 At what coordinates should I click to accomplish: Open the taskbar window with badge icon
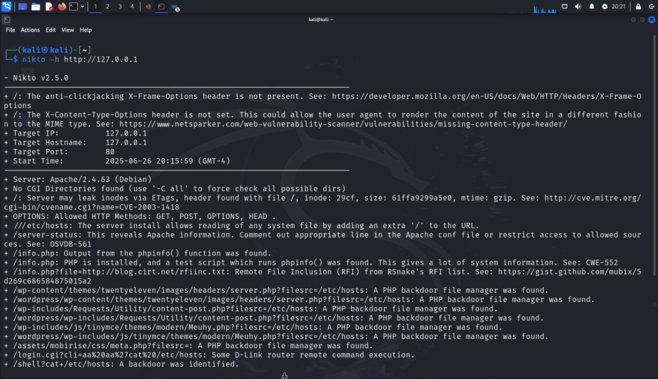(175, 7)
